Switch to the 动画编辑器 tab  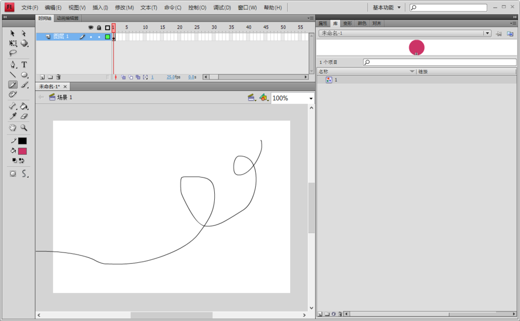click(x=68, y=18)
